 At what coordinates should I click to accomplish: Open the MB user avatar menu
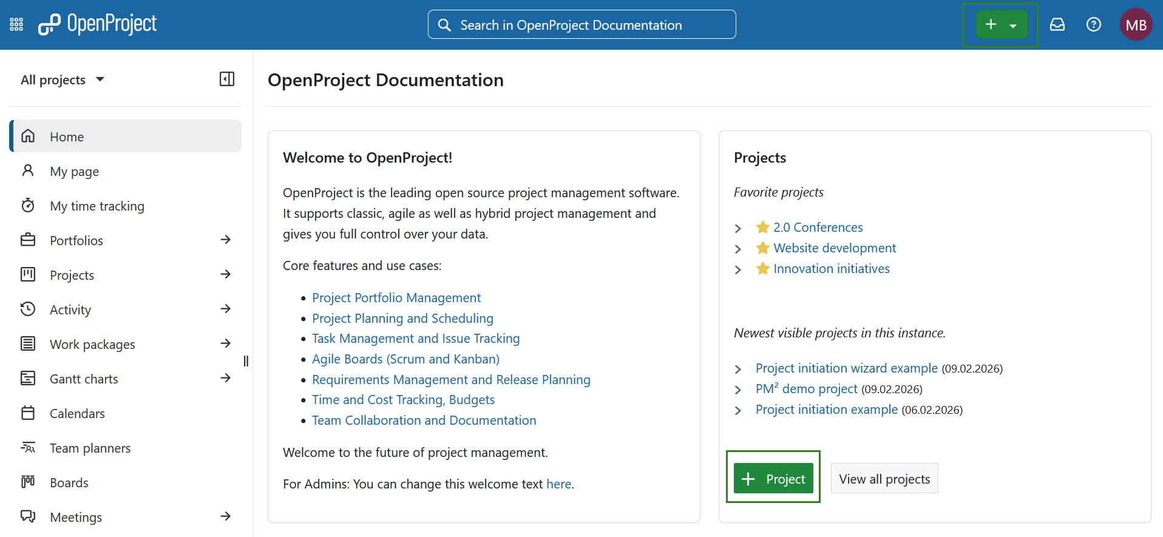point(1136,24)
